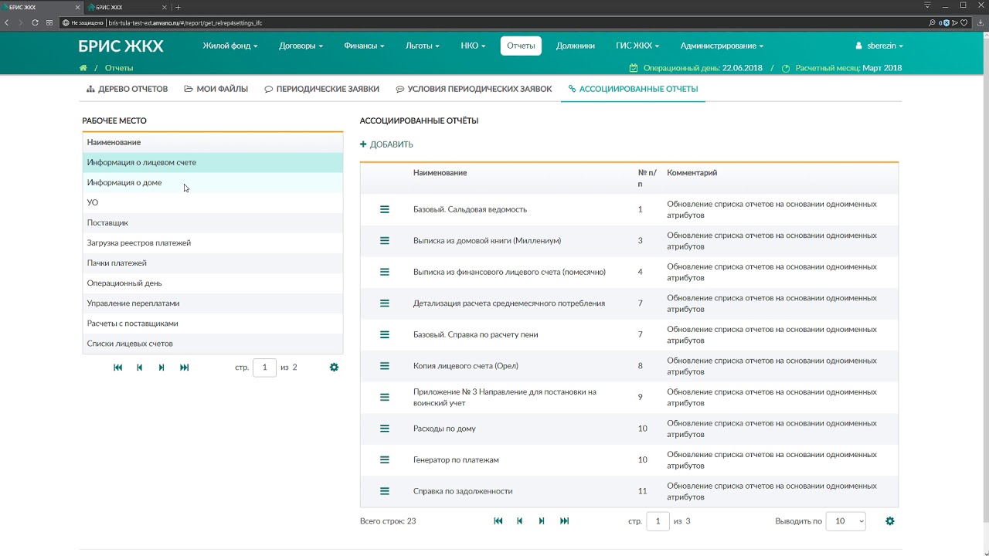989x556 pixels.
Task: Go to next page of associated reports
Action: point(542,521)
